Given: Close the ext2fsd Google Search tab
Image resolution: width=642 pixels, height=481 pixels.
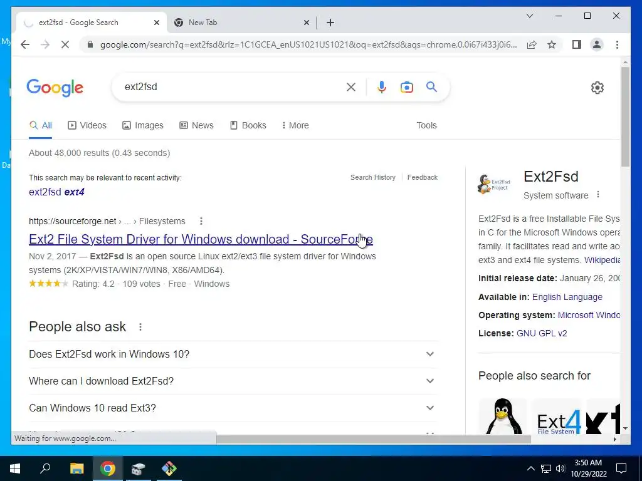Looking at the screenshot, I should click(x=156, y=23).
